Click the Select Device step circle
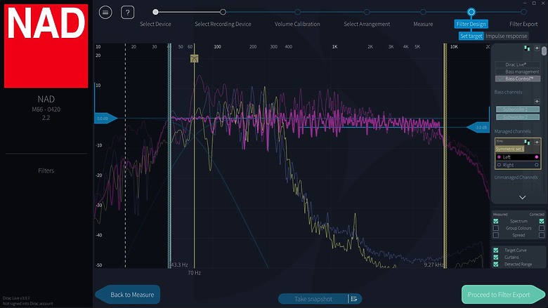Screen dimensions: 548x308 (155, 12)
